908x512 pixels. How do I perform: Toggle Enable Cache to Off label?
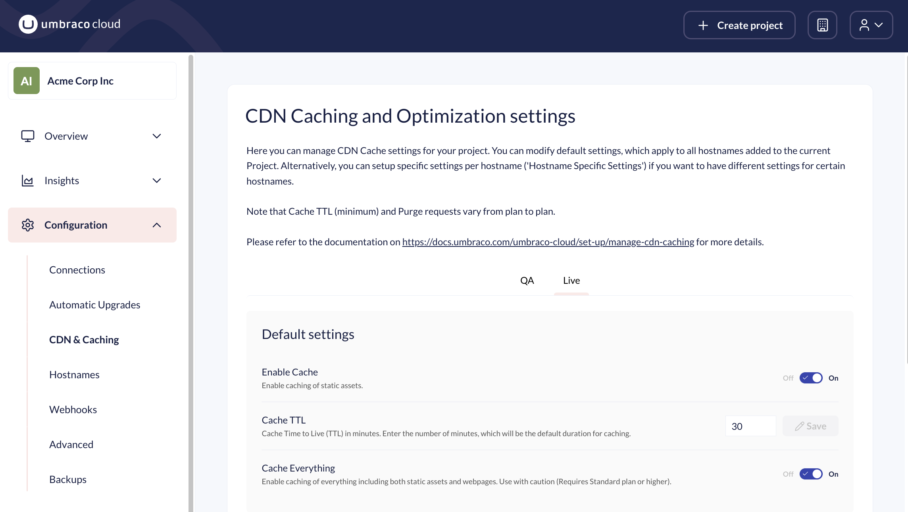tap(788, 378)
